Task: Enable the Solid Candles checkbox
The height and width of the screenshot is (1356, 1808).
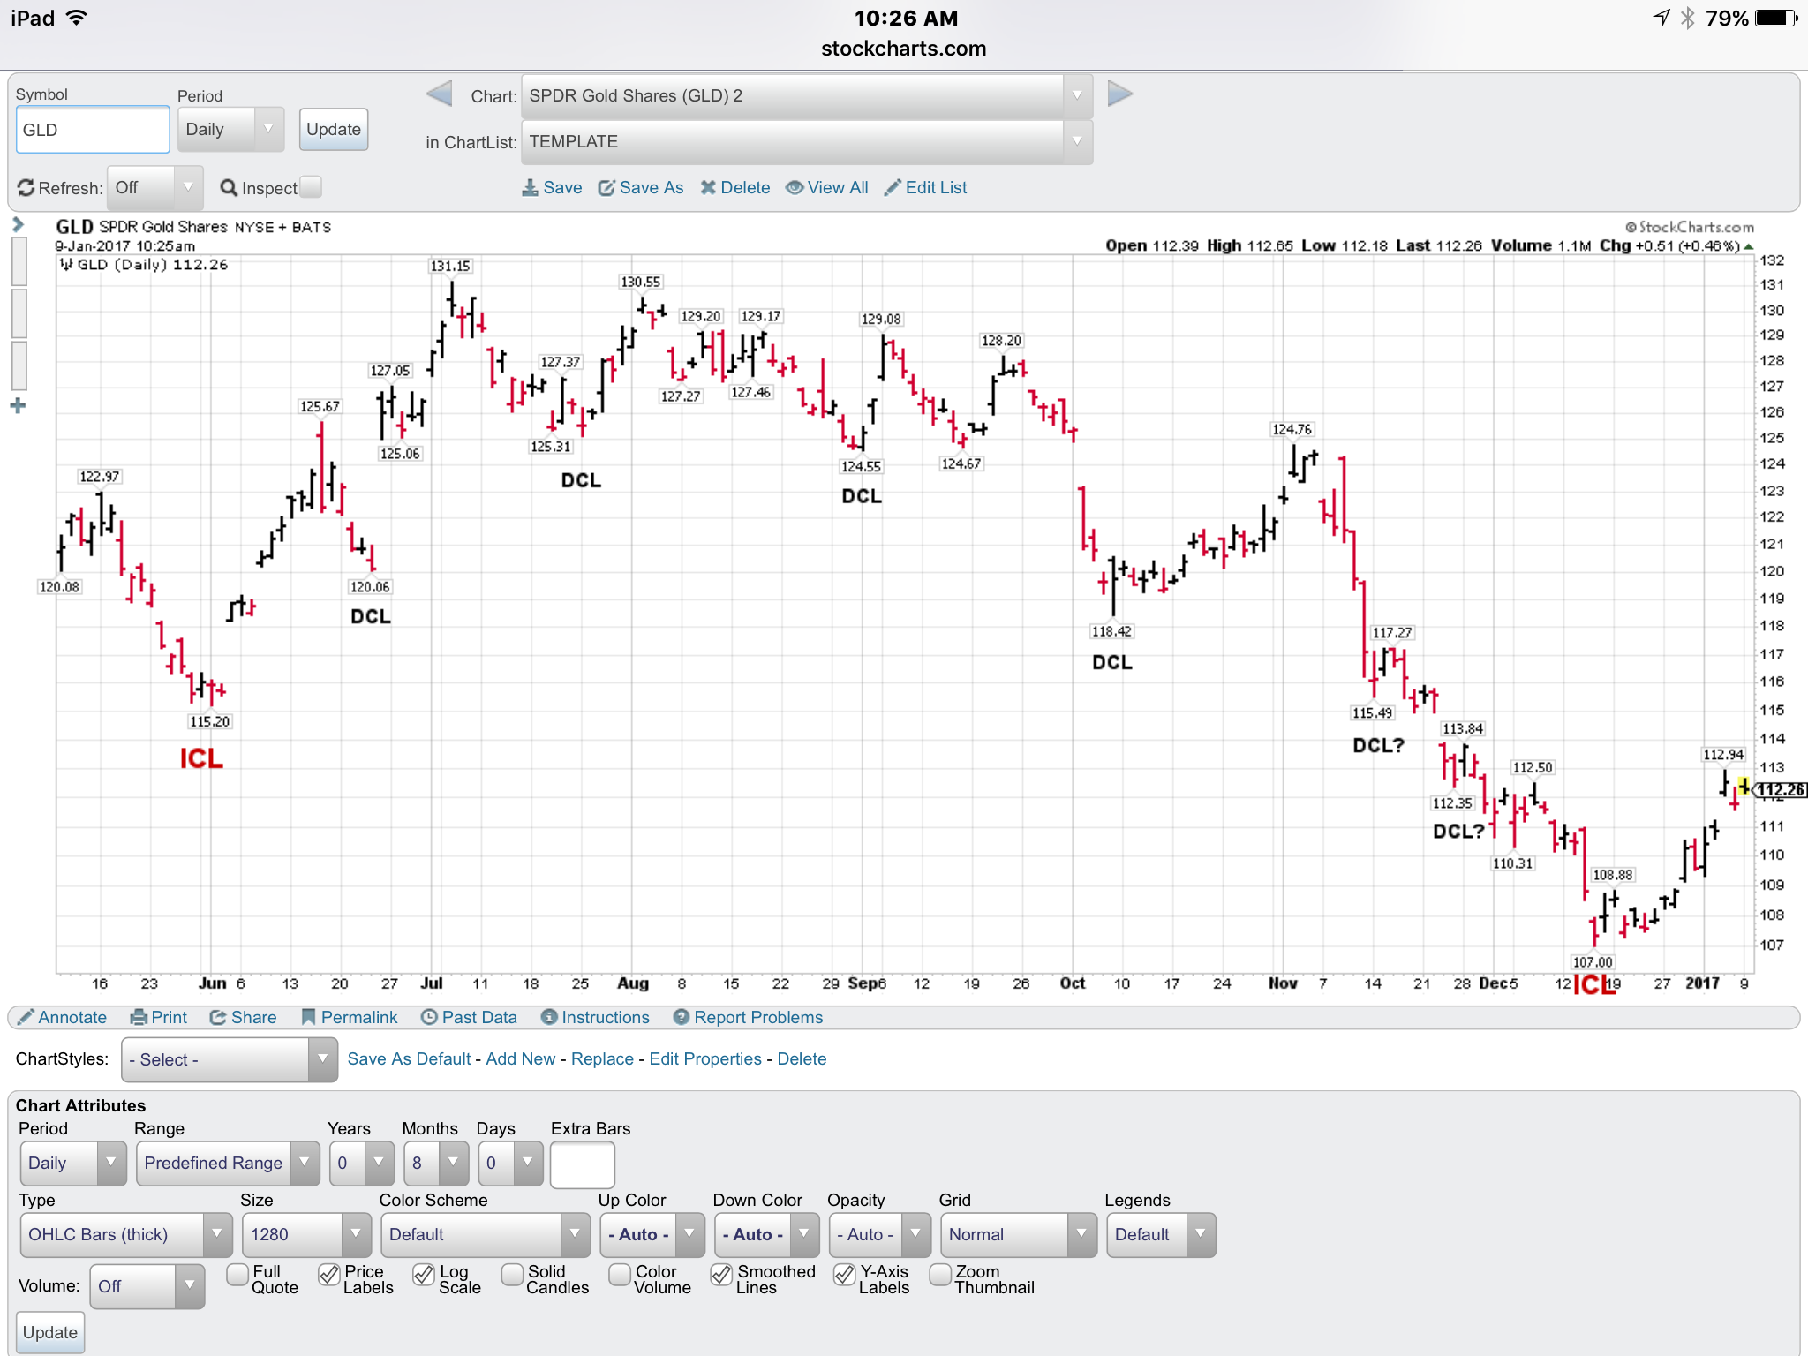Action: click(x=512, y=1274)
